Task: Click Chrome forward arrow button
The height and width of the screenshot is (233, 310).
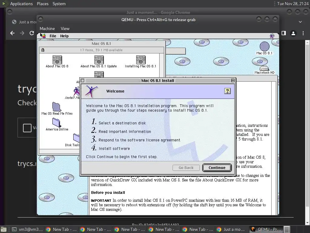Action: tap(22, 33)
